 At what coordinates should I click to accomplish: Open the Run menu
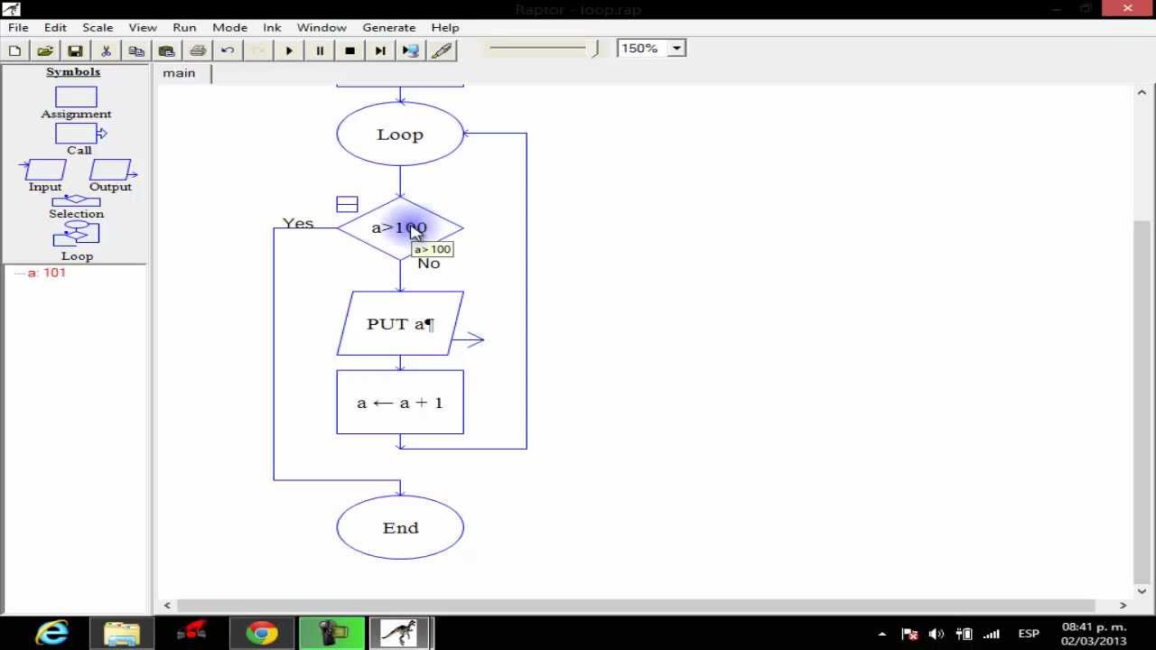(184, 27)
